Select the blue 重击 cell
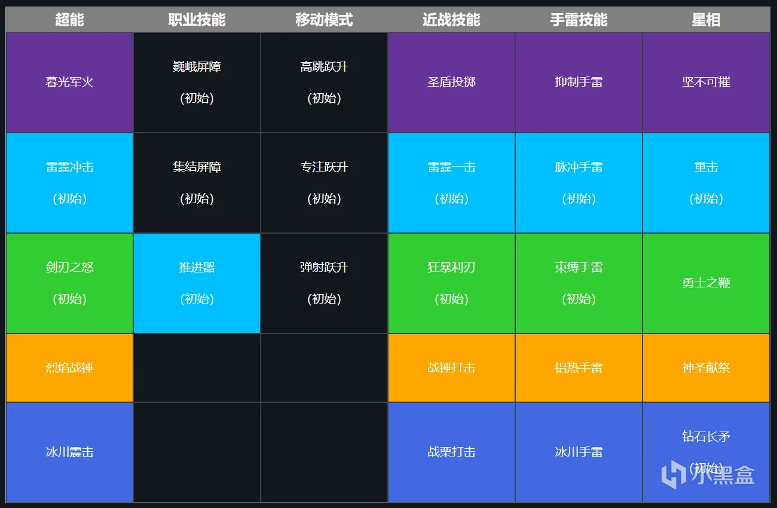The height and width of the screenshot is (508, 777). 706,183
